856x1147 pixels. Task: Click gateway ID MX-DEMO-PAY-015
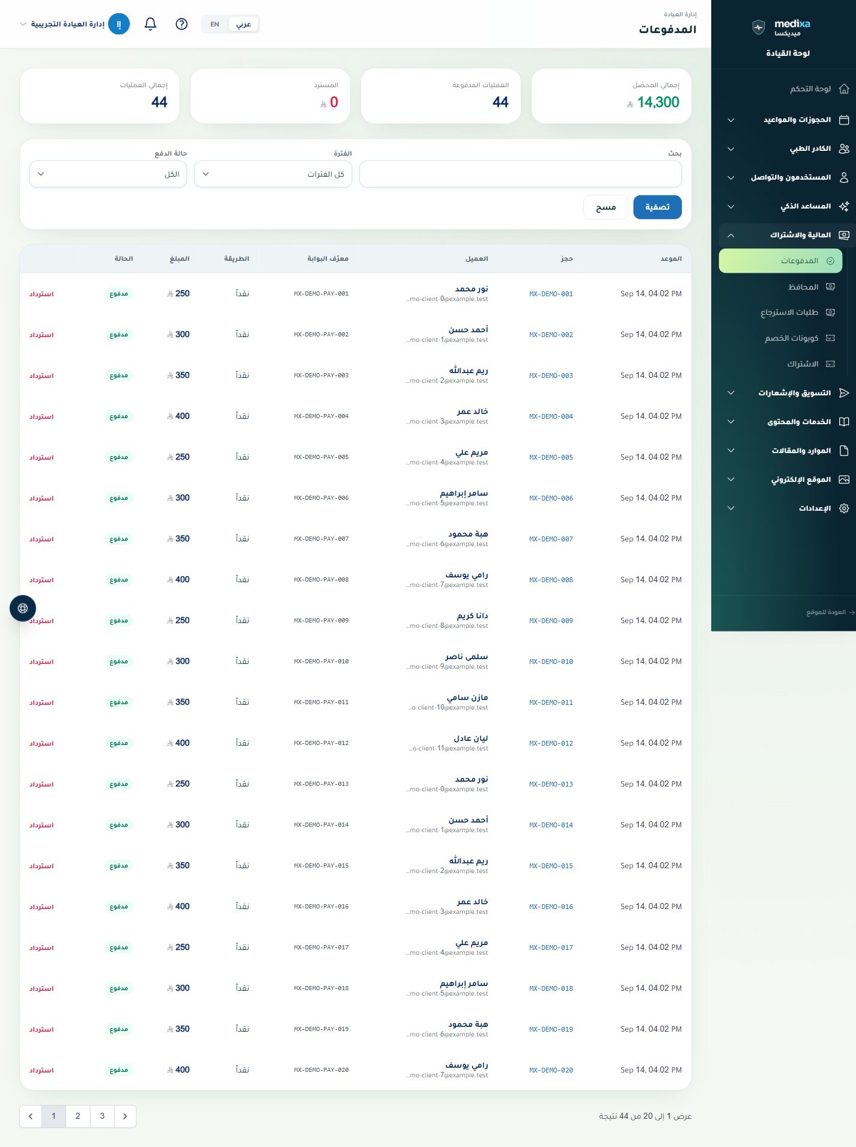click(321, 866)
